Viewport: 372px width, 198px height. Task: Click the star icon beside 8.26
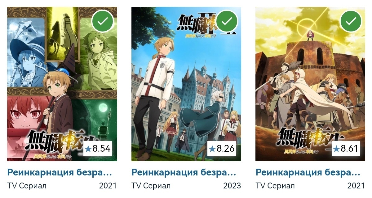click(212, 149)
